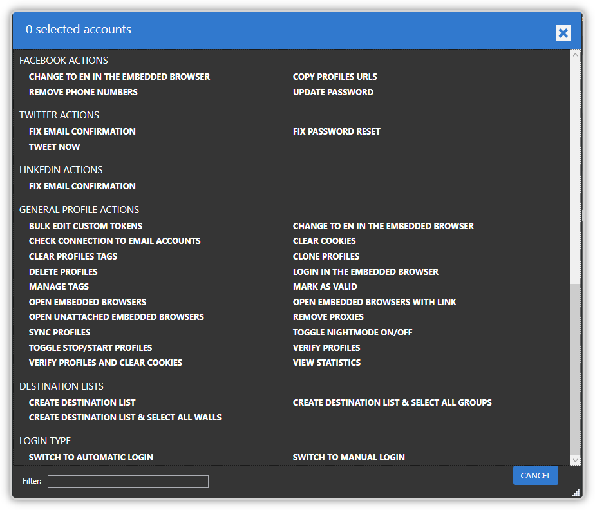Select Clear Cookies action
This screenshot has width=595, height=510.
click(324, 241)
